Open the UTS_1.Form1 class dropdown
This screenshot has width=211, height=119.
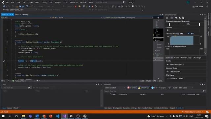click(77, 18)
